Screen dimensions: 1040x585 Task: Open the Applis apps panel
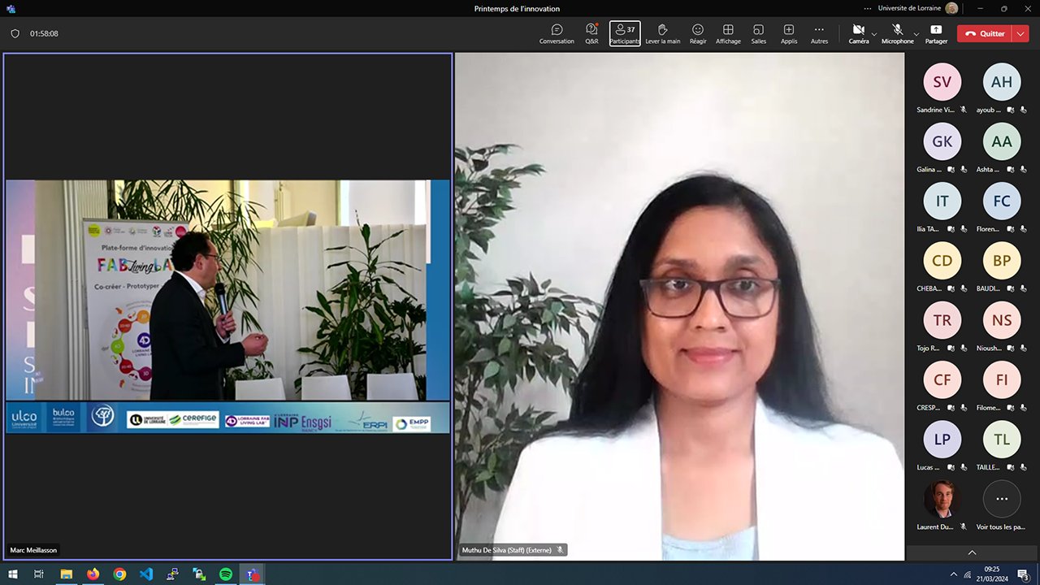(788, 33)
